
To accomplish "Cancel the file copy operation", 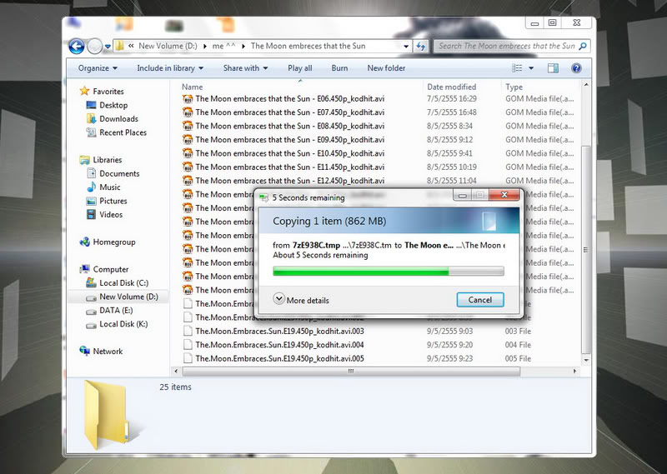I will coord(480,300).
